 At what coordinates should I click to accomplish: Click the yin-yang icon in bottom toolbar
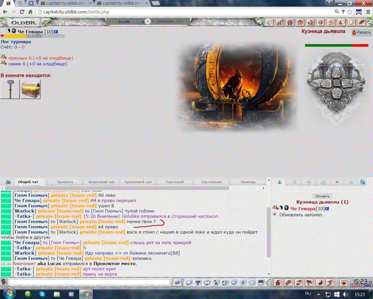pos(320,282)
